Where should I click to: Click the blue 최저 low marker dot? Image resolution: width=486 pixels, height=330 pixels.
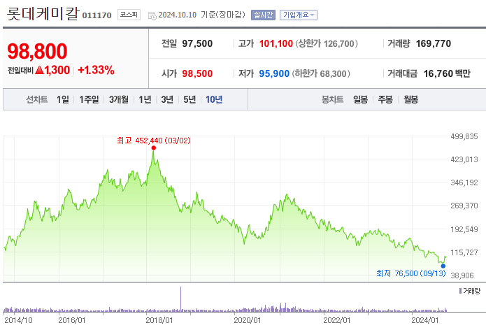[443, 266]
